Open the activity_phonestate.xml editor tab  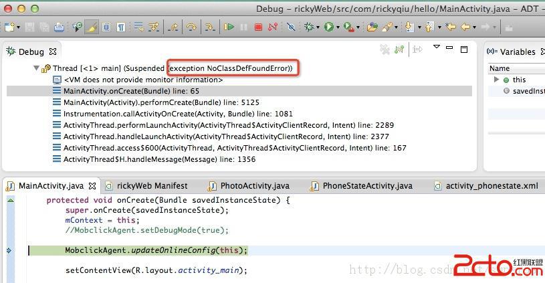[x=487, y=186]
